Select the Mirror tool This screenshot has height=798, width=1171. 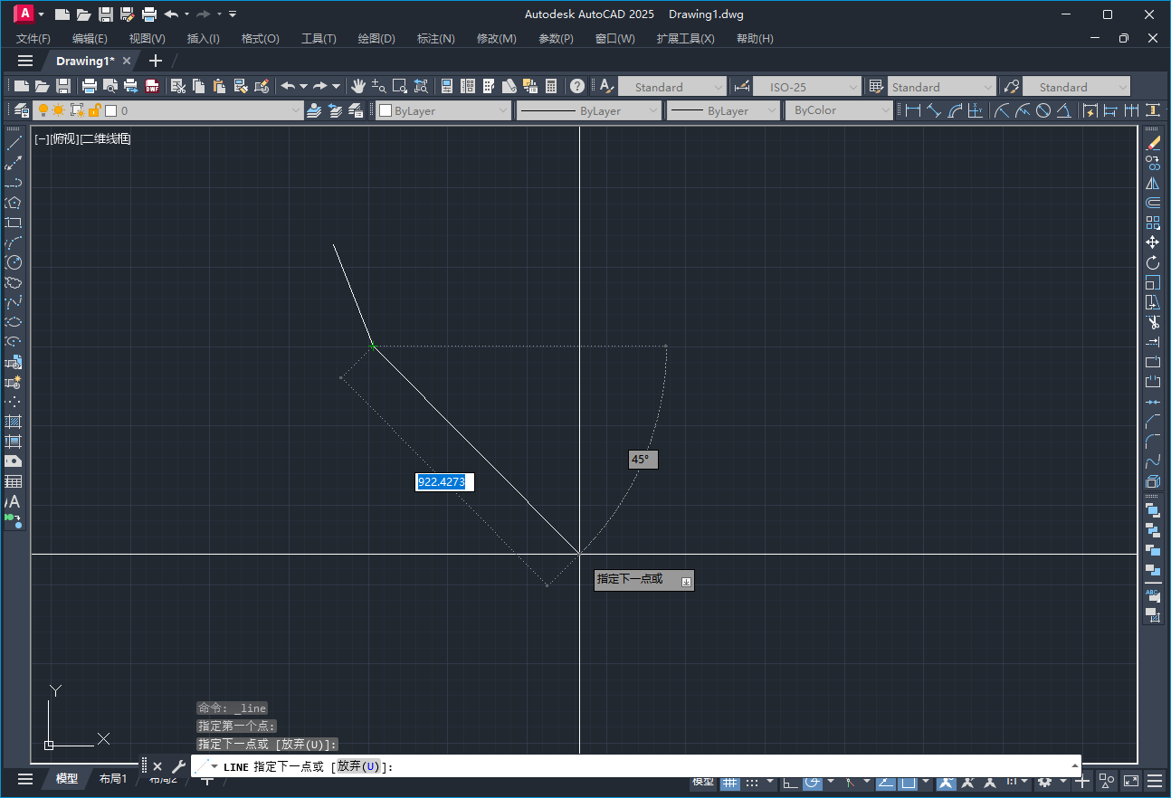click(x=1153, y=183)
